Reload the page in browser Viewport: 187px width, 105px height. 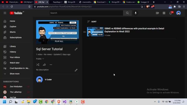(x=12, y=7)
